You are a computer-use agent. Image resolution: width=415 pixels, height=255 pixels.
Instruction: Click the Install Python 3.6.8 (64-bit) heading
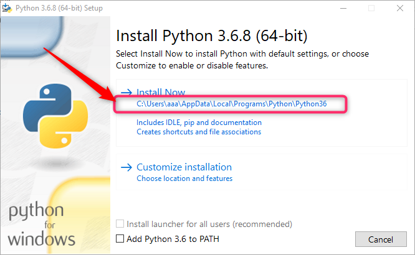point(212,35)
